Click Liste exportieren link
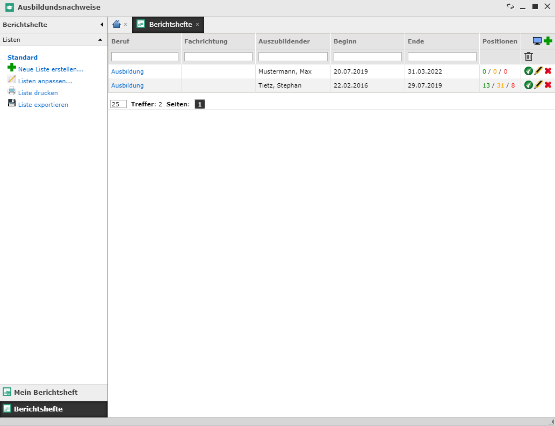The image size is (555, 426). pos(43,105)
